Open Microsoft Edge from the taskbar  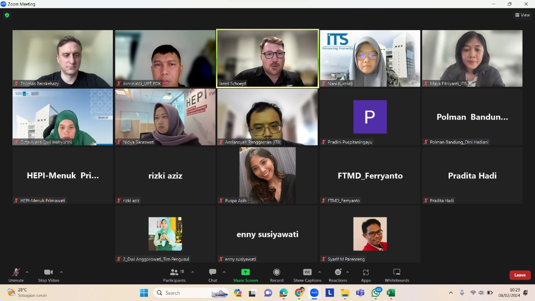pyautogui.click(x=283, y=293)
